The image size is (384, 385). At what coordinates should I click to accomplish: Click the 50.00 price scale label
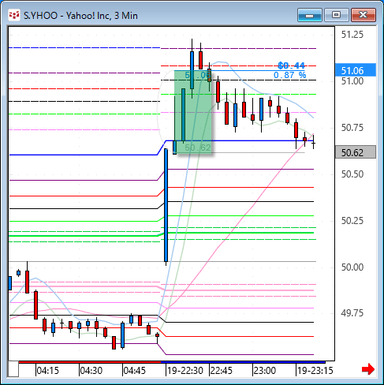(352, 267)
